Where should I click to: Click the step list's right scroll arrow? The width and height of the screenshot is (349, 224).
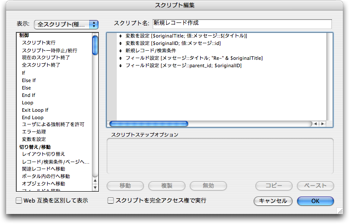[323, 124]
